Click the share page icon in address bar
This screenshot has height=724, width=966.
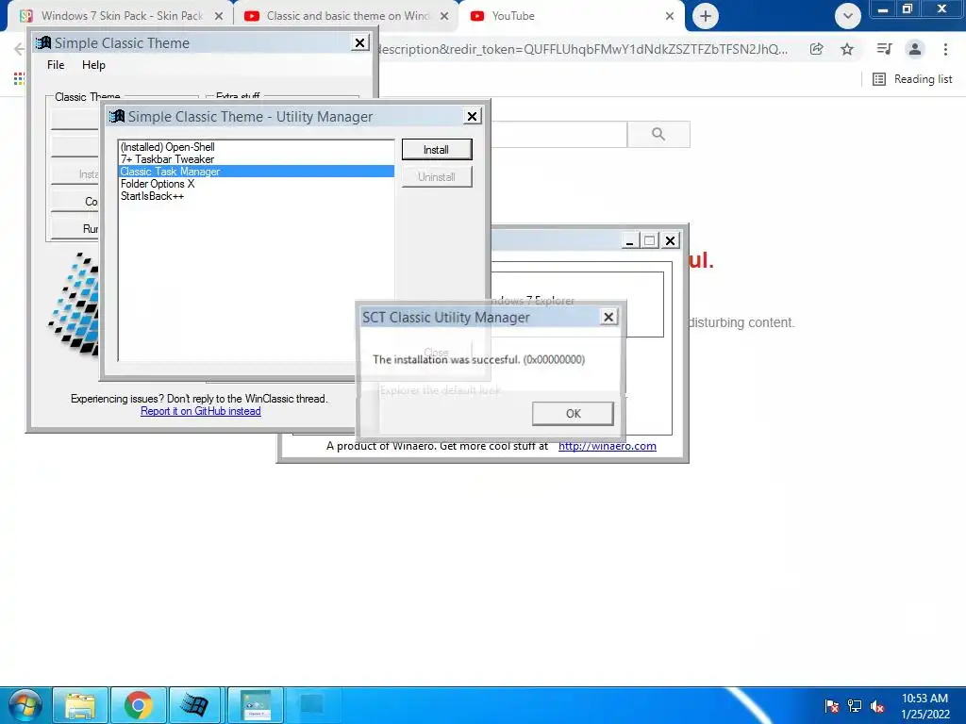click(x=816, y=49)
